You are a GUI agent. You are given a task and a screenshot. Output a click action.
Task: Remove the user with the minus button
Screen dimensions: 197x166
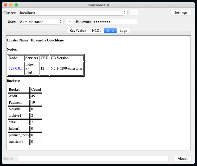pyautogui.click(x=70, y=22)
